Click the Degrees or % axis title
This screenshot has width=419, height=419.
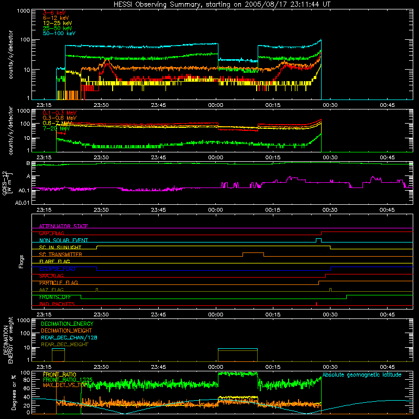point(14,392)
